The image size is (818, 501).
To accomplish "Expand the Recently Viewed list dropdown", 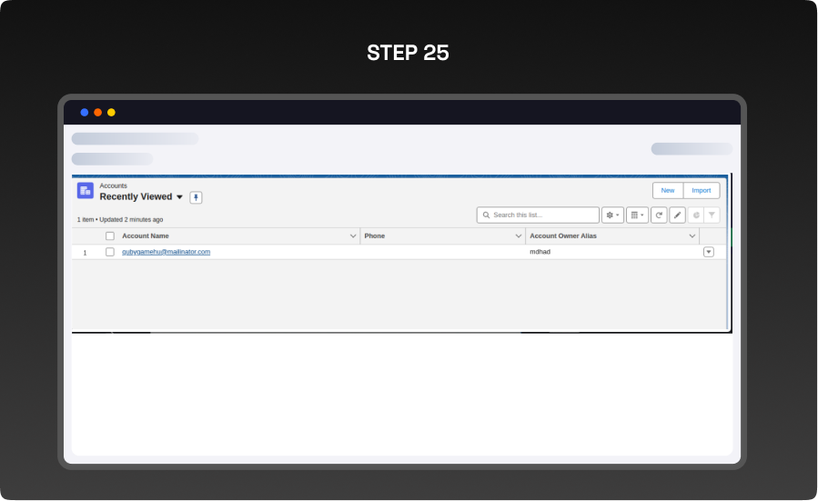I will click(x=179, y=197).
